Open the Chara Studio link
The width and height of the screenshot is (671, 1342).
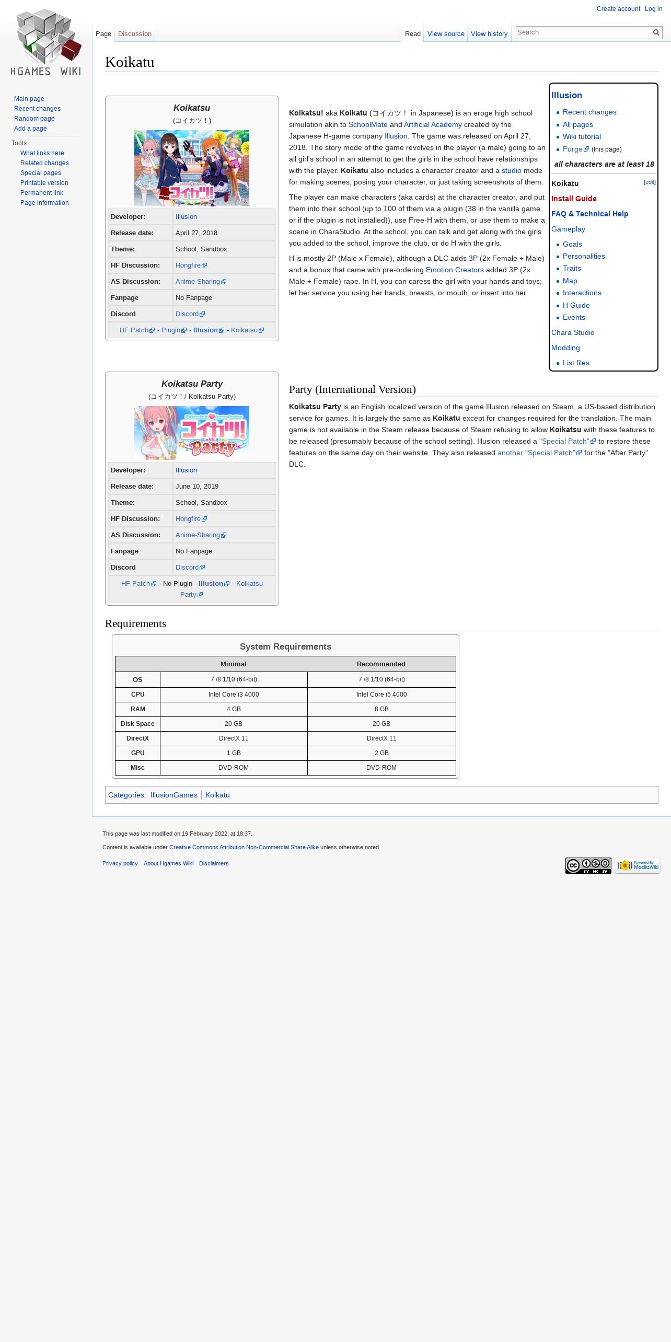(x=573, y=332)
